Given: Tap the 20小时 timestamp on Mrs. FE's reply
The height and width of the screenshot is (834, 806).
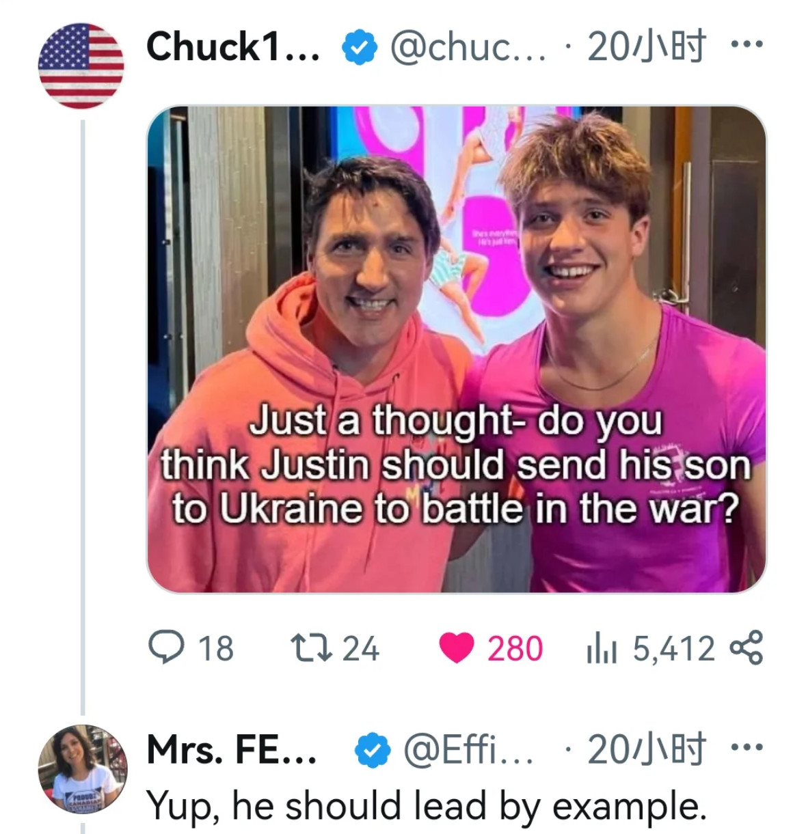Looking at the screenshot, I should (645, 750).
